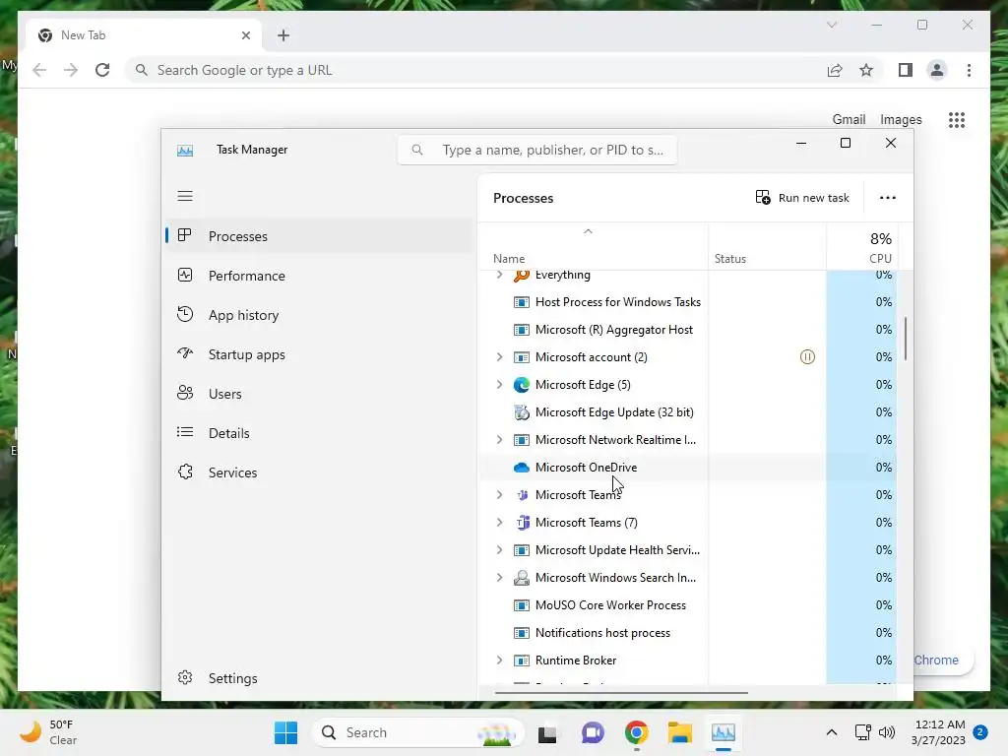Expand the Everything process group
This screenshot has width=1008, height=756.
499,275
